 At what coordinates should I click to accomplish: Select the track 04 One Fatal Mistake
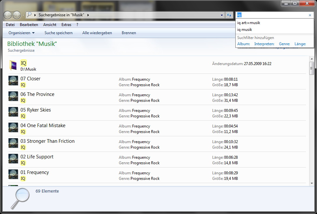(x=43, y=126)
